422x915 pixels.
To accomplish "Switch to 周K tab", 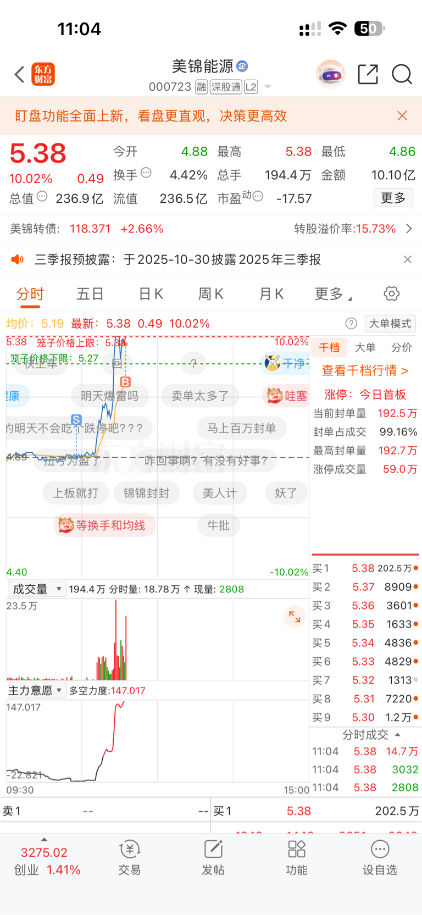I will coord(211,294).
